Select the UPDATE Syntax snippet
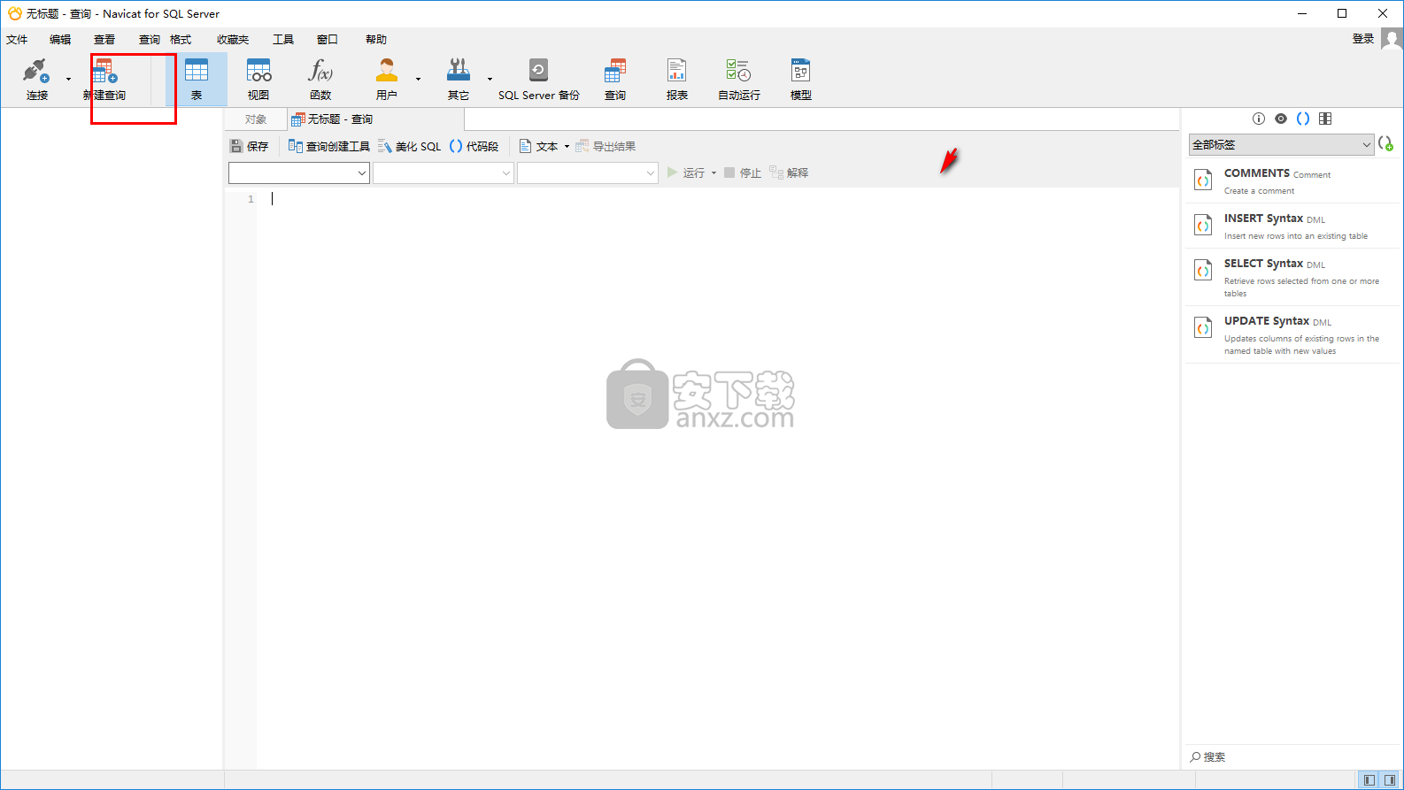1404x790 pixels. (1292, 335)
